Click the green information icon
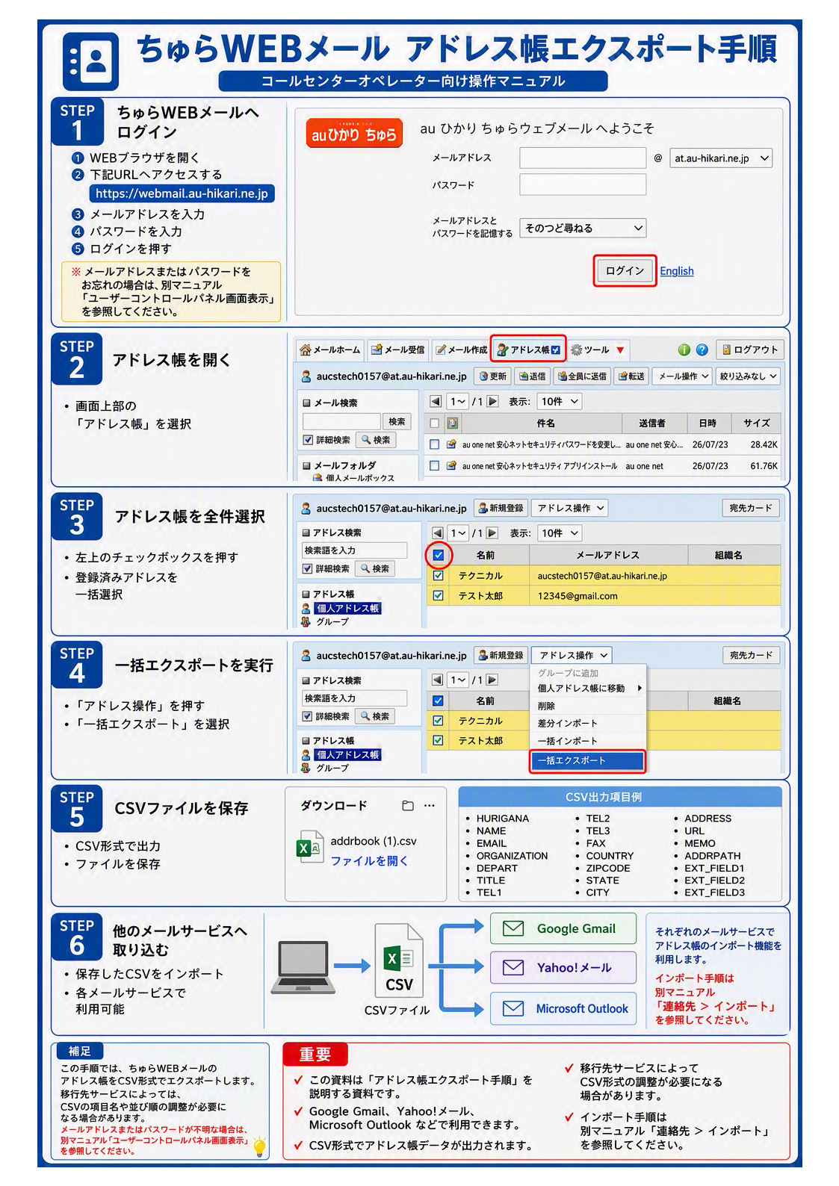This screenshot has width=839, height=1186. pos(684,350)
